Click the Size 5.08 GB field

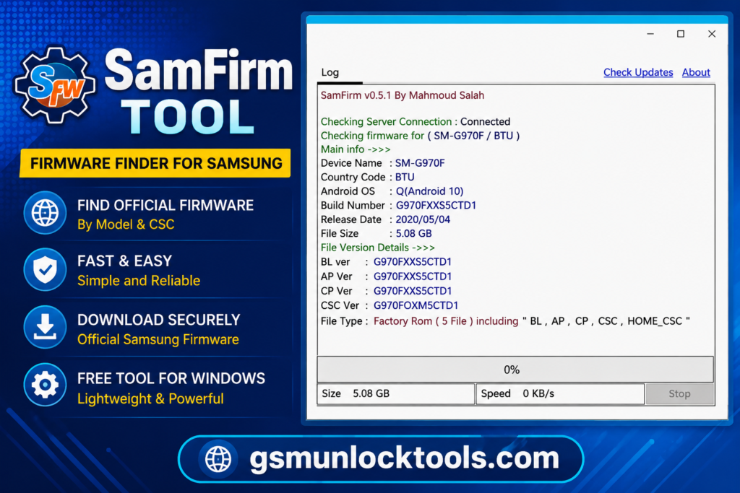(x=395, y=394)
